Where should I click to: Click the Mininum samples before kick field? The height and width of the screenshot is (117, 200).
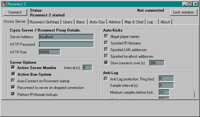[x=164, y=92]
